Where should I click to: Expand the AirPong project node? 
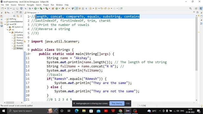tap(5, 19)
